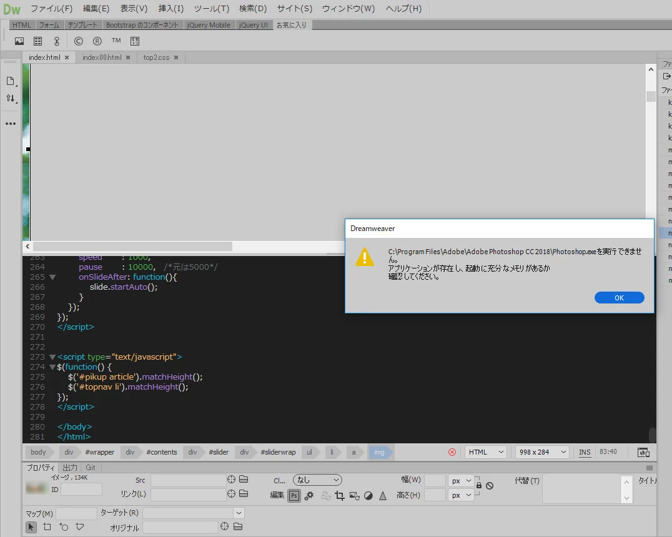Open the 998 x 284 window size dropdown
The image size is (672, 537).
(543, 452)
